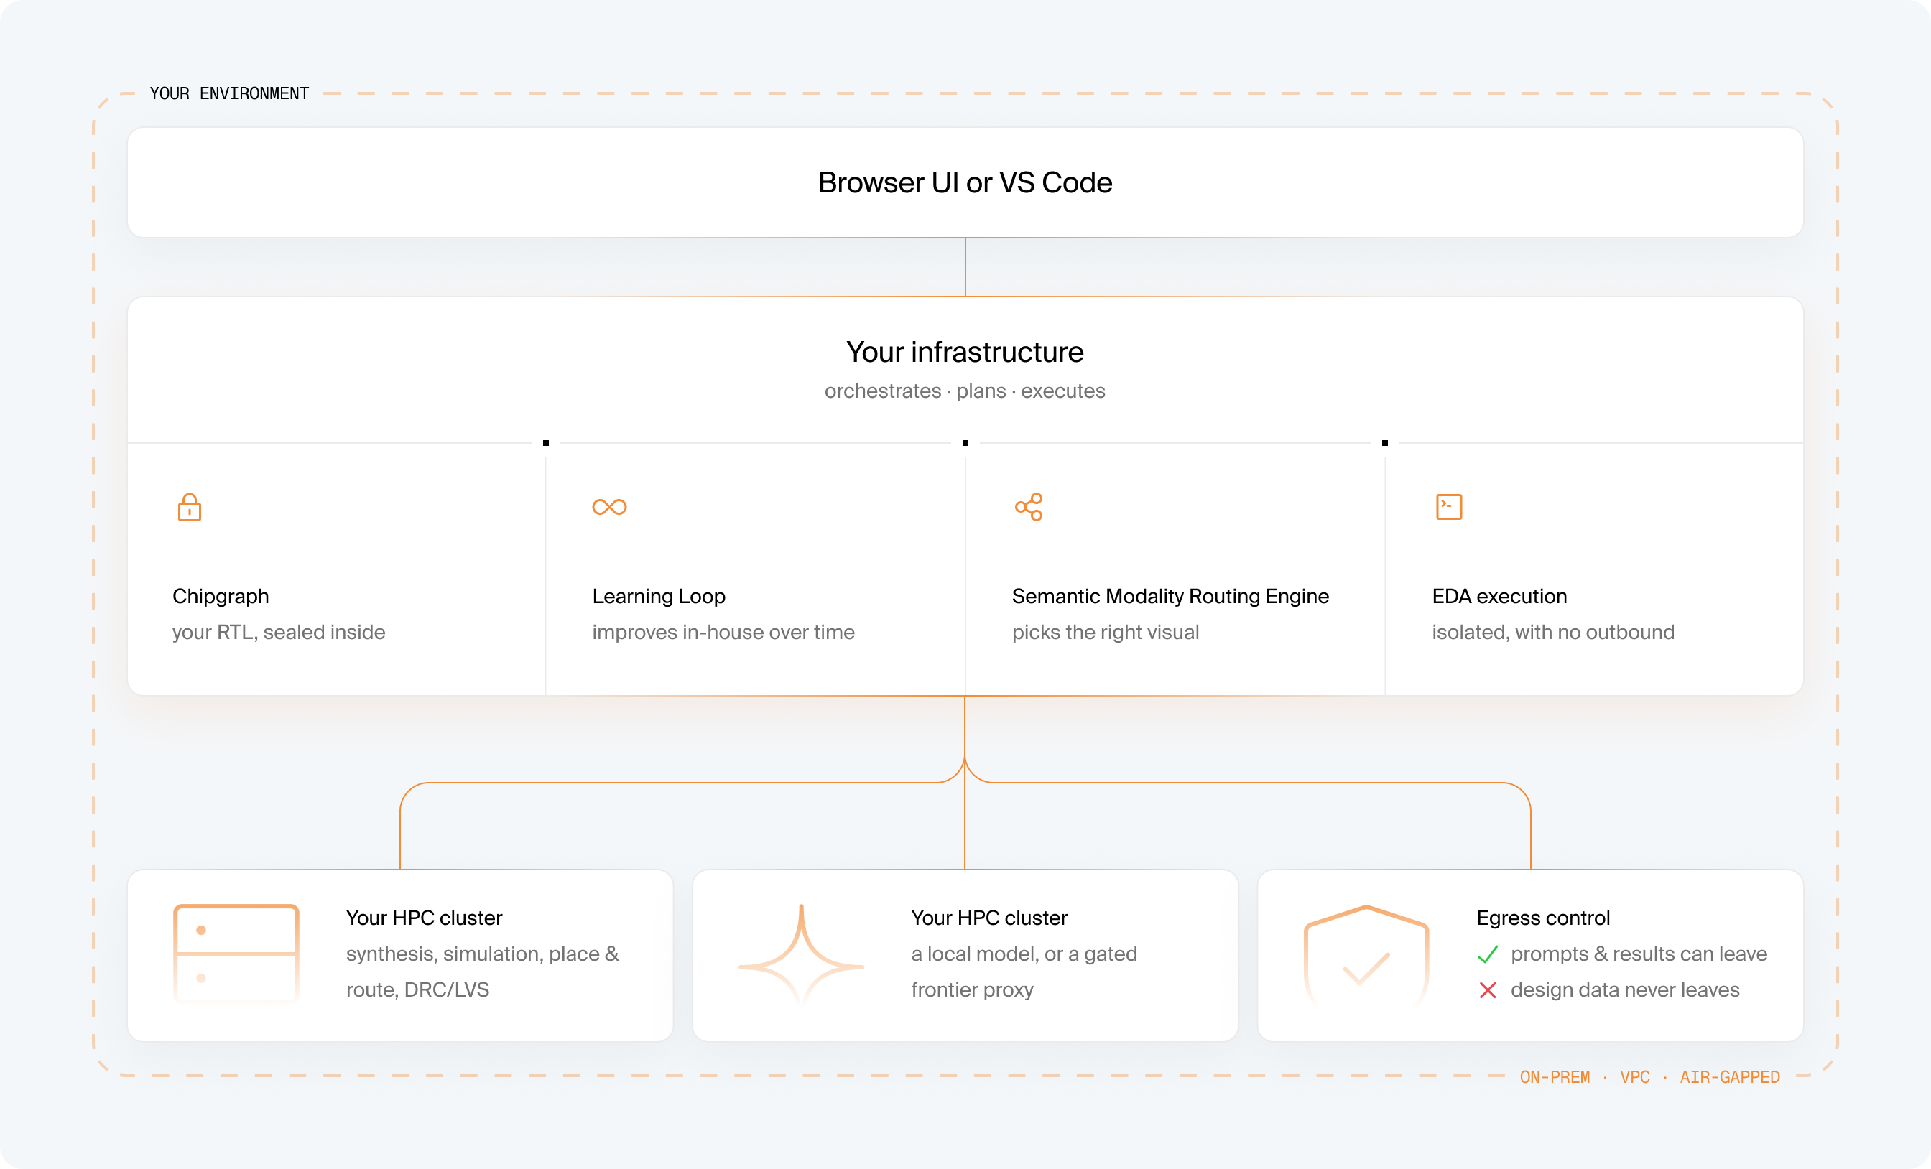The height and width of the screenshot is (1169, 1931).
Task: Click 'improves in-house over time' text
Action: click(x=723, y=633)
